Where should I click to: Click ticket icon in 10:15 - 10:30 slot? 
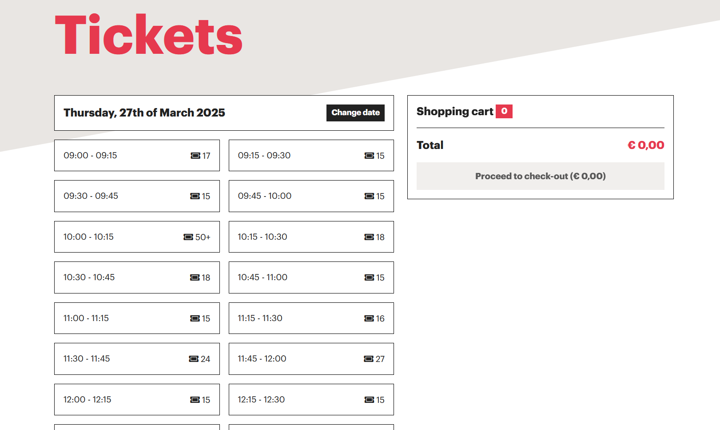tap(369, 237)
